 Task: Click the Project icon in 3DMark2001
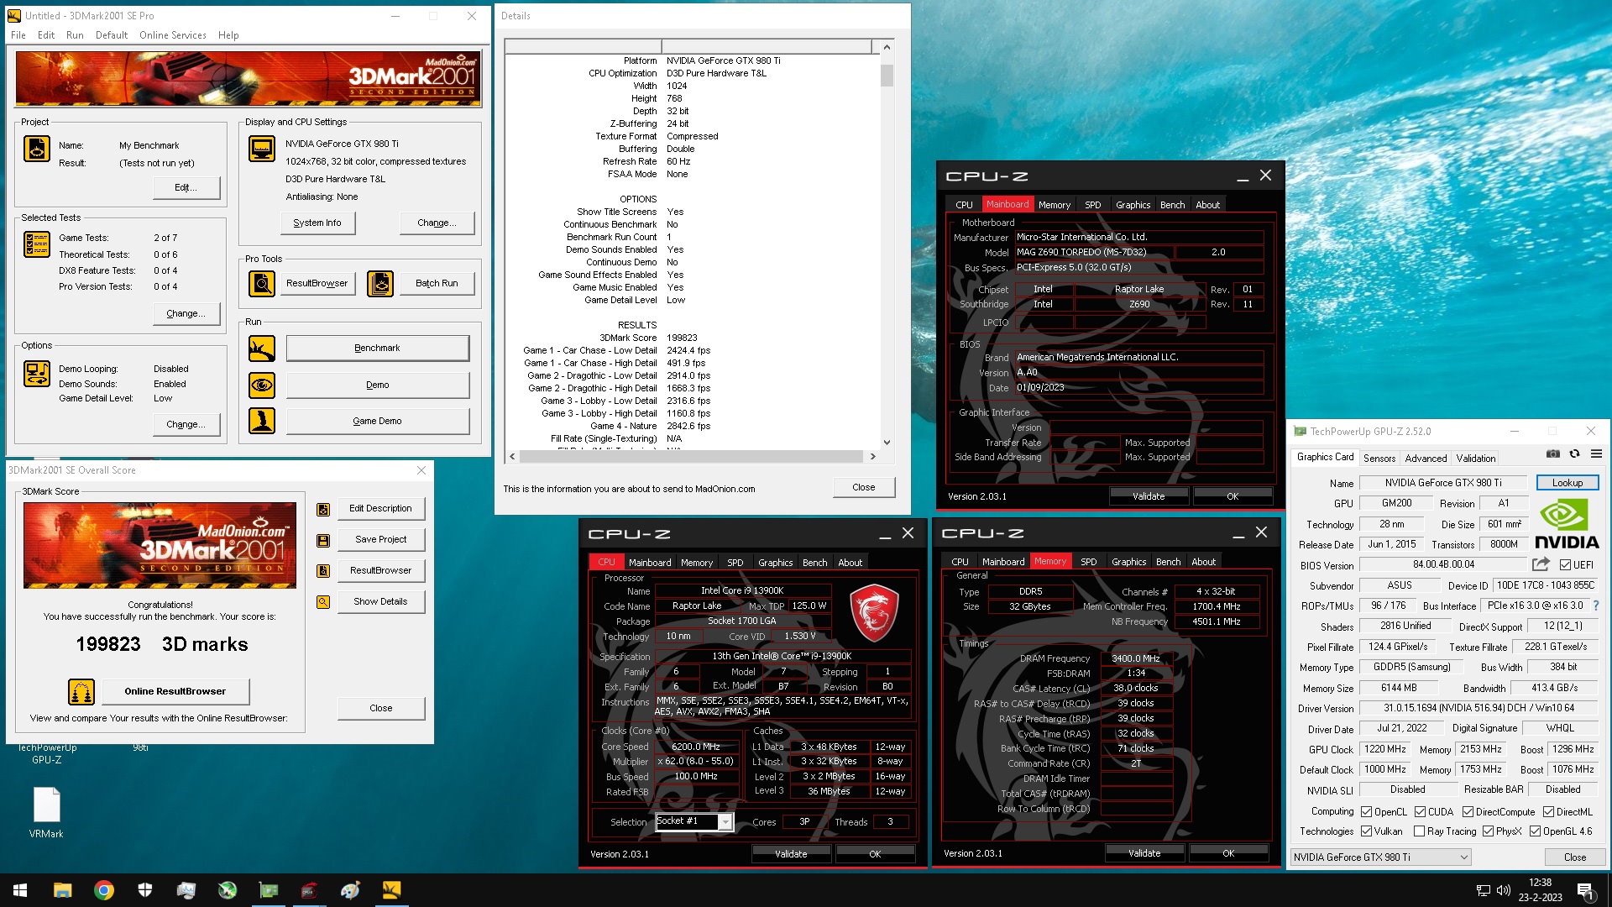[x=37, y=149]
